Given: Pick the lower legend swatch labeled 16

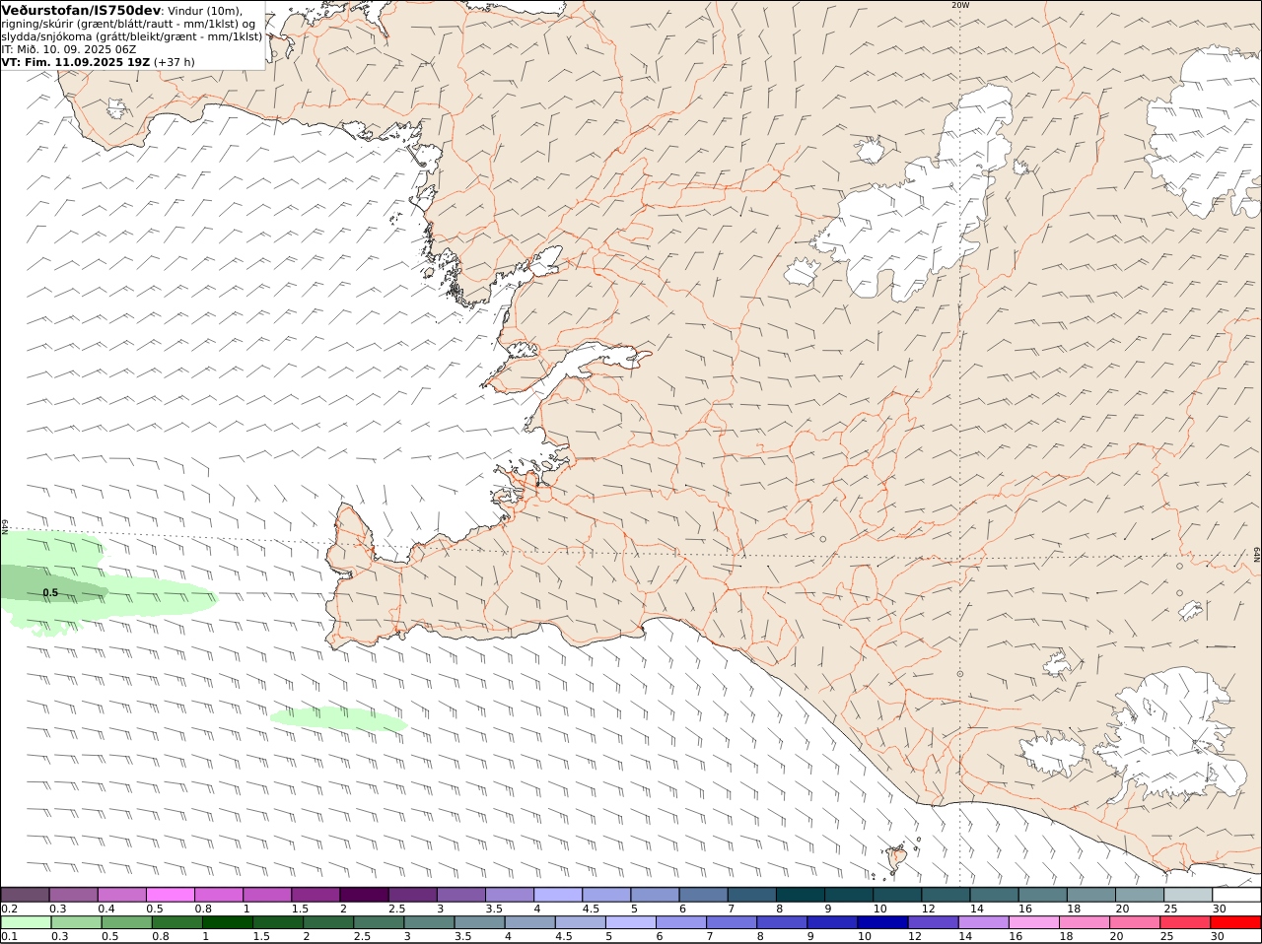Looking at the screenshot, I should point(1033,922).
